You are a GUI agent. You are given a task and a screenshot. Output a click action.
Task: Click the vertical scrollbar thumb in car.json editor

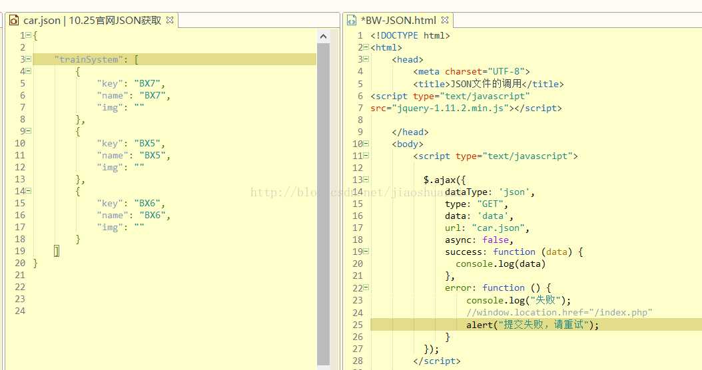(x=323, y=204)
